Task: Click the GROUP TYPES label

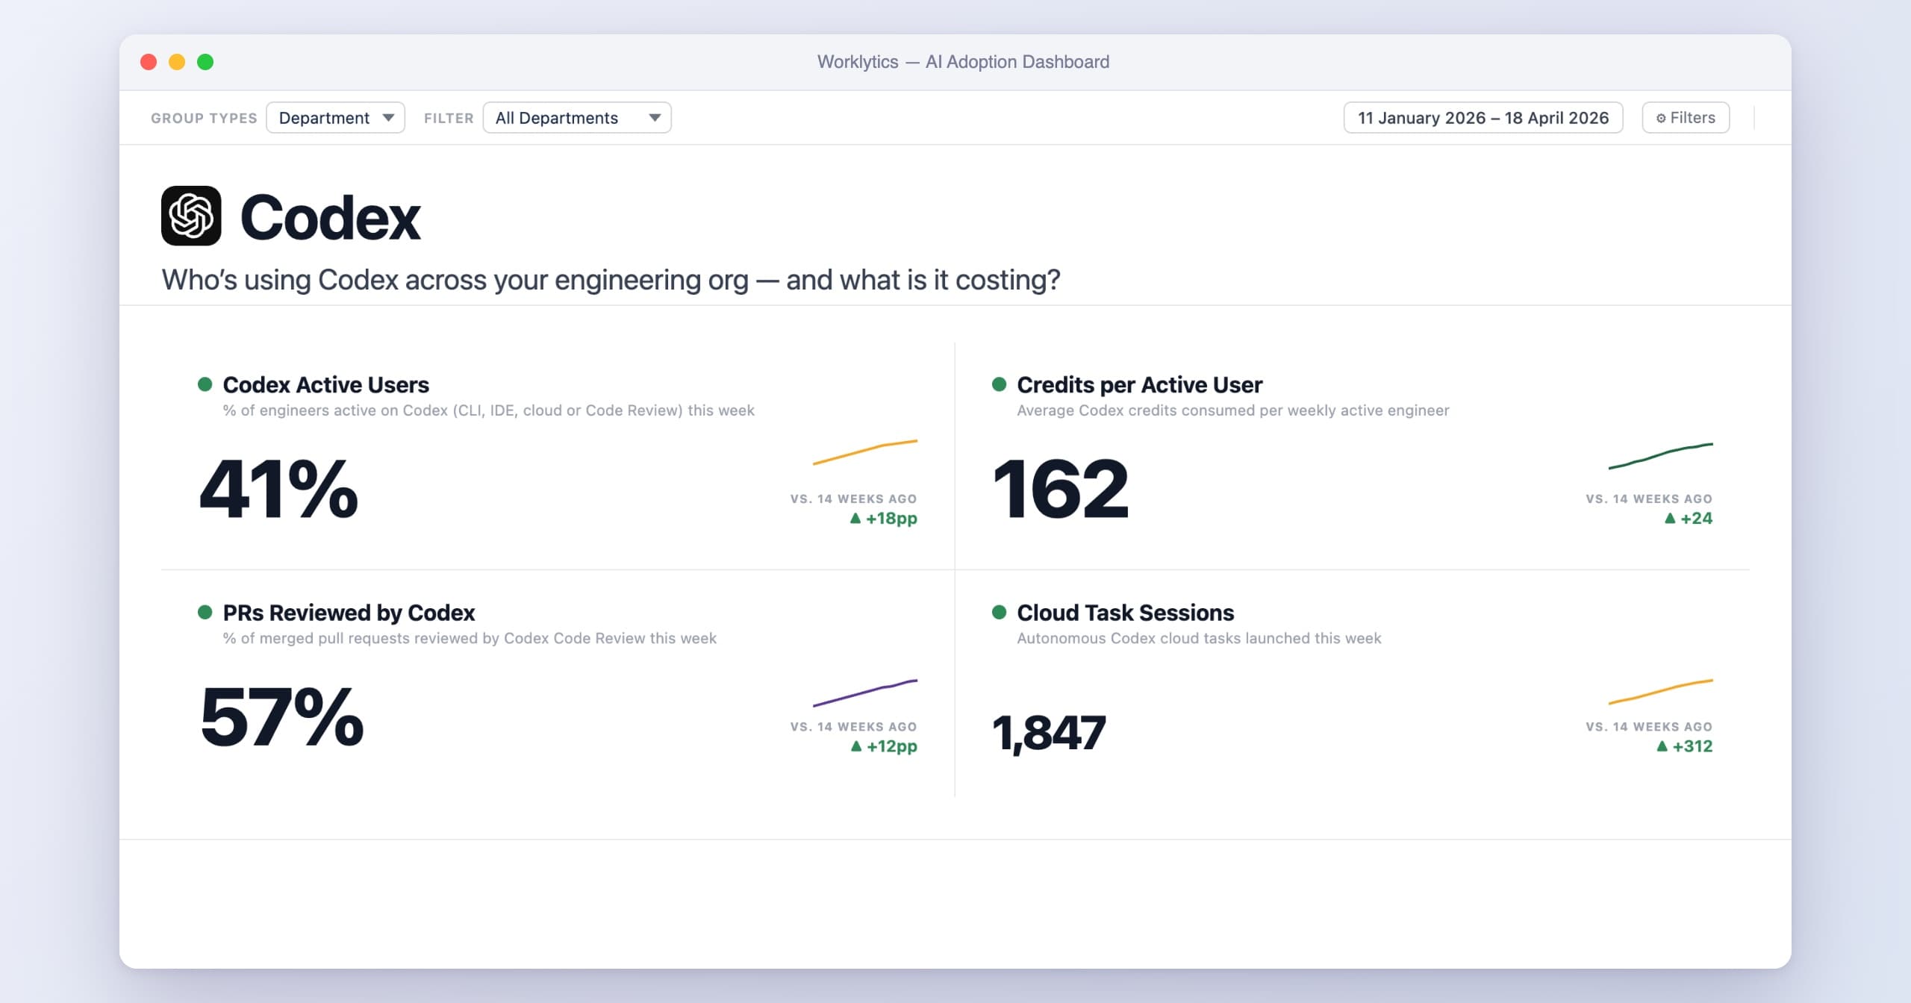Action: [x=204, y=118]
